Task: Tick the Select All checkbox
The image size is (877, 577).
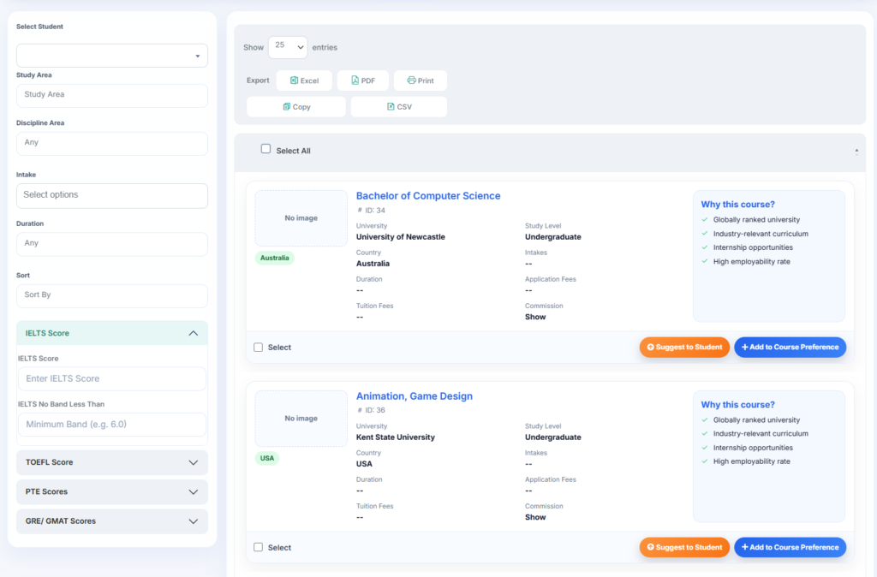Action: (265, 149)
